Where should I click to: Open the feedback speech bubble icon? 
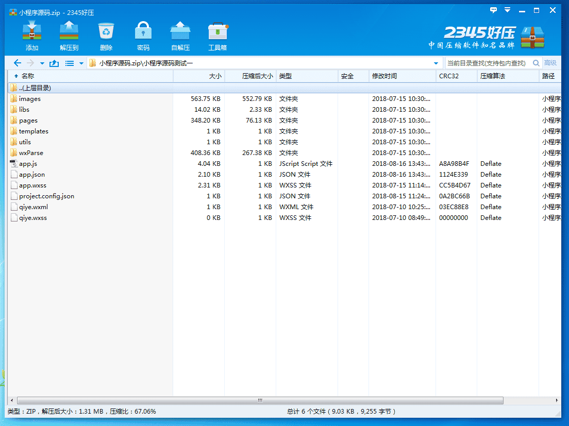[494, 10]
